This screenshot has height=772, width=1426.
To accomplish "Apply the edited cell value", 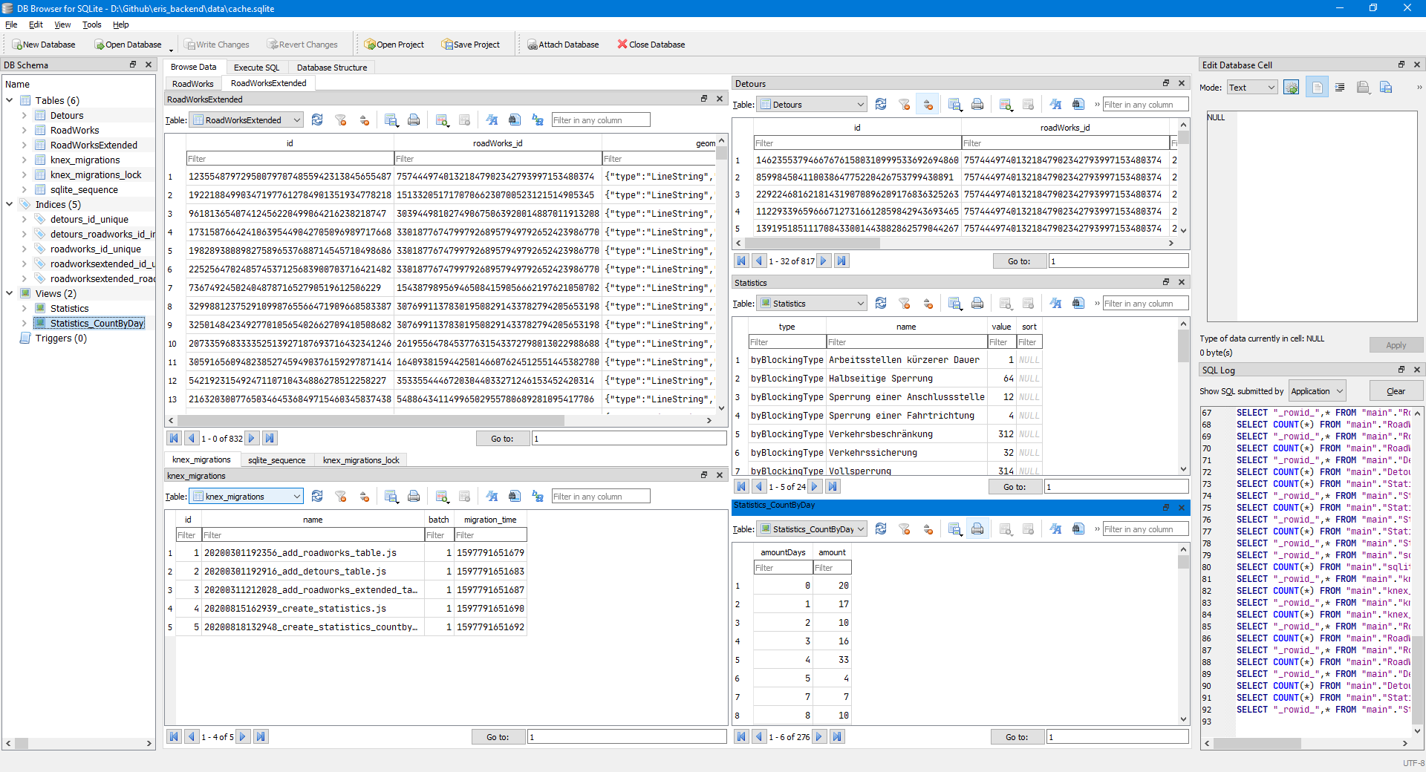I will 1396,345.
